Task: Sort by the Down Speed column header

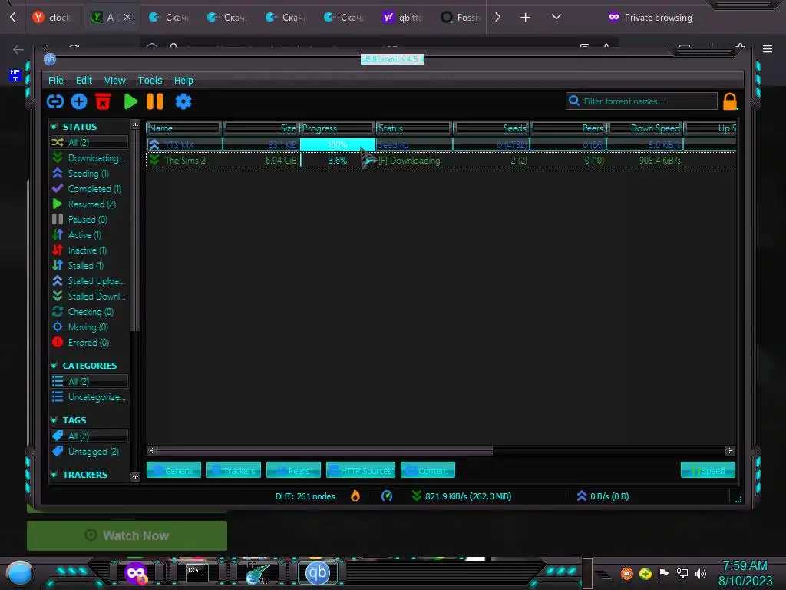Action: point(646,128)
